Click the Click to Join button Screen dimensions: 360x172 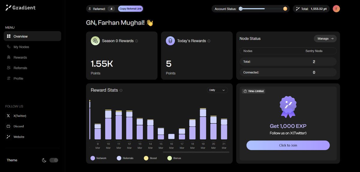coord(288,145)
